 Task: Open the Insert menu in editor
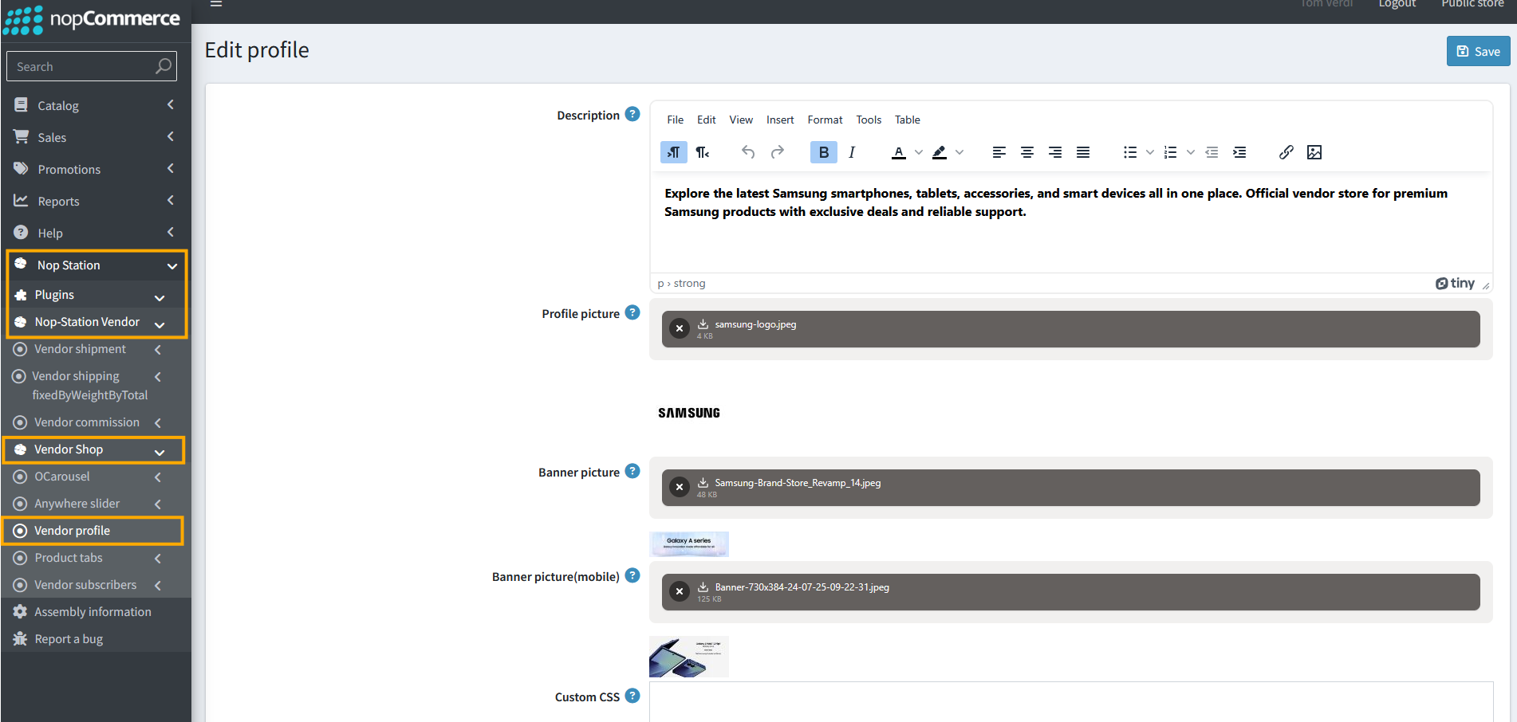(780, 120)
